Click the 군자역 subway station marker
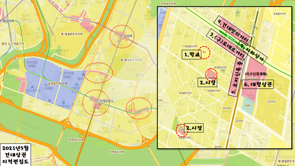This screenshot has width=295, height=166. (x=122, y=36)
